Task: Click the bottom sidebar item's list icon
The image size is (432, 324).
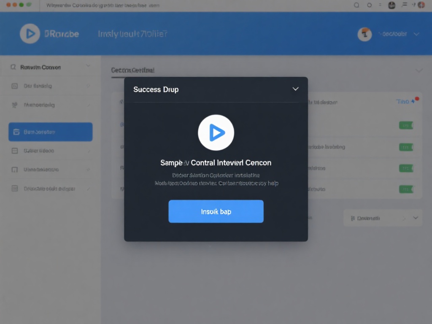Action: pyautogui.click(x=14, y=189)
